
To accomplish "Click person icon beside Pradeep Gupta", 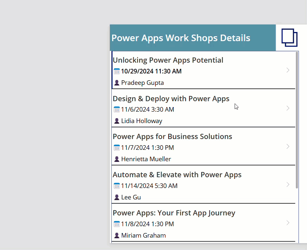I will click(x=117, y=83).
